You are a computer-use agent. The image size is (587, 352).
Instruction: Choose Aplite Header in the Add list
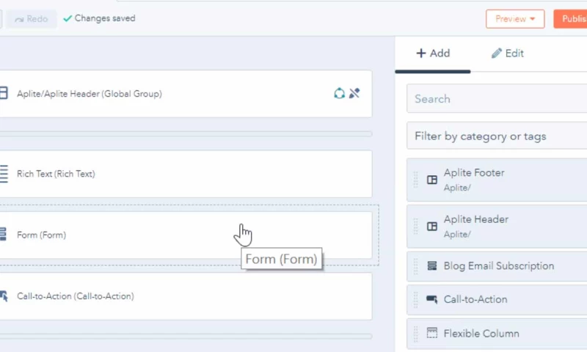(x=497, y=227)
